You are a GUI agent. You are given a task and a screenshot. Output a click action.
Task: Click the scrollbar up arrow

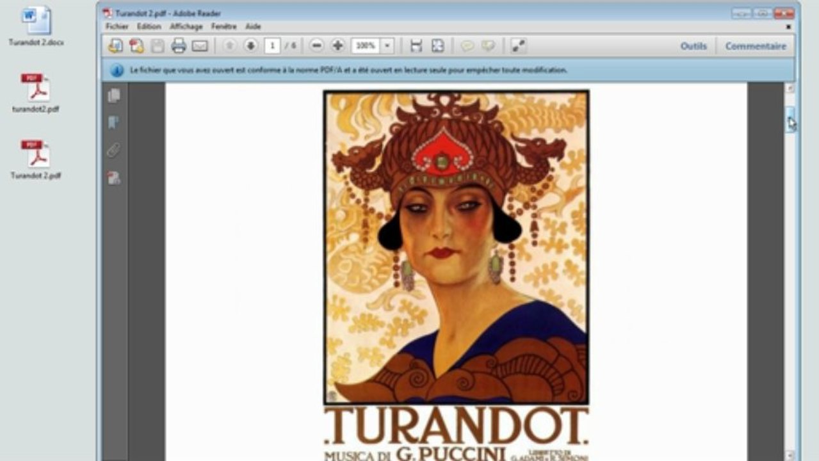(x=790, y=88)
